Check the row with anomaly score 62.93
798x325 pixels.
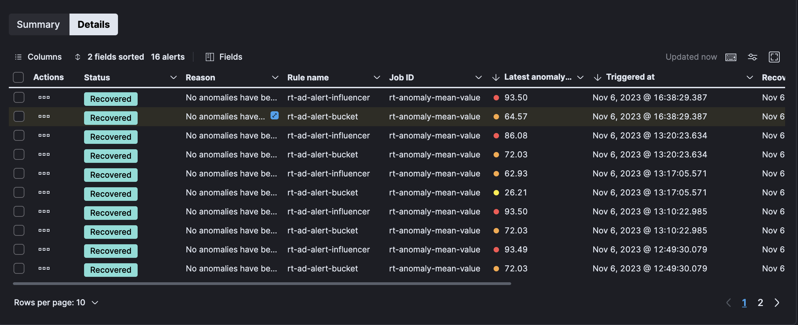[x=19, y=173]
